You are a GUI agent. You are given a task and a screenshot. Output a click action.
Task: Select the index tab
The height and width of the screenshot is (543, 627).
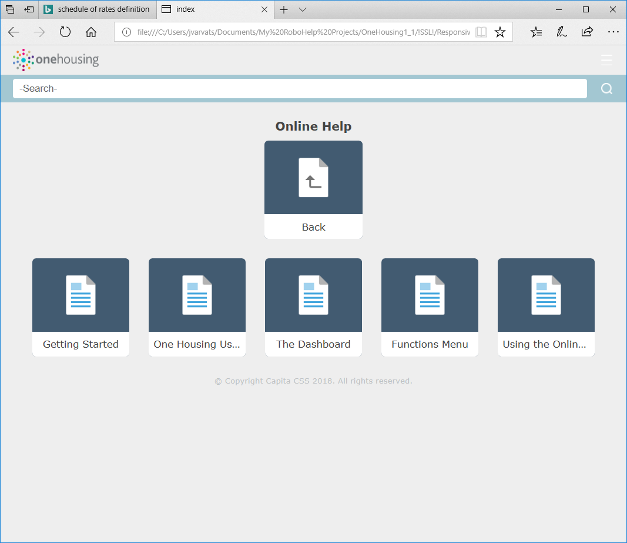(215, 9)
